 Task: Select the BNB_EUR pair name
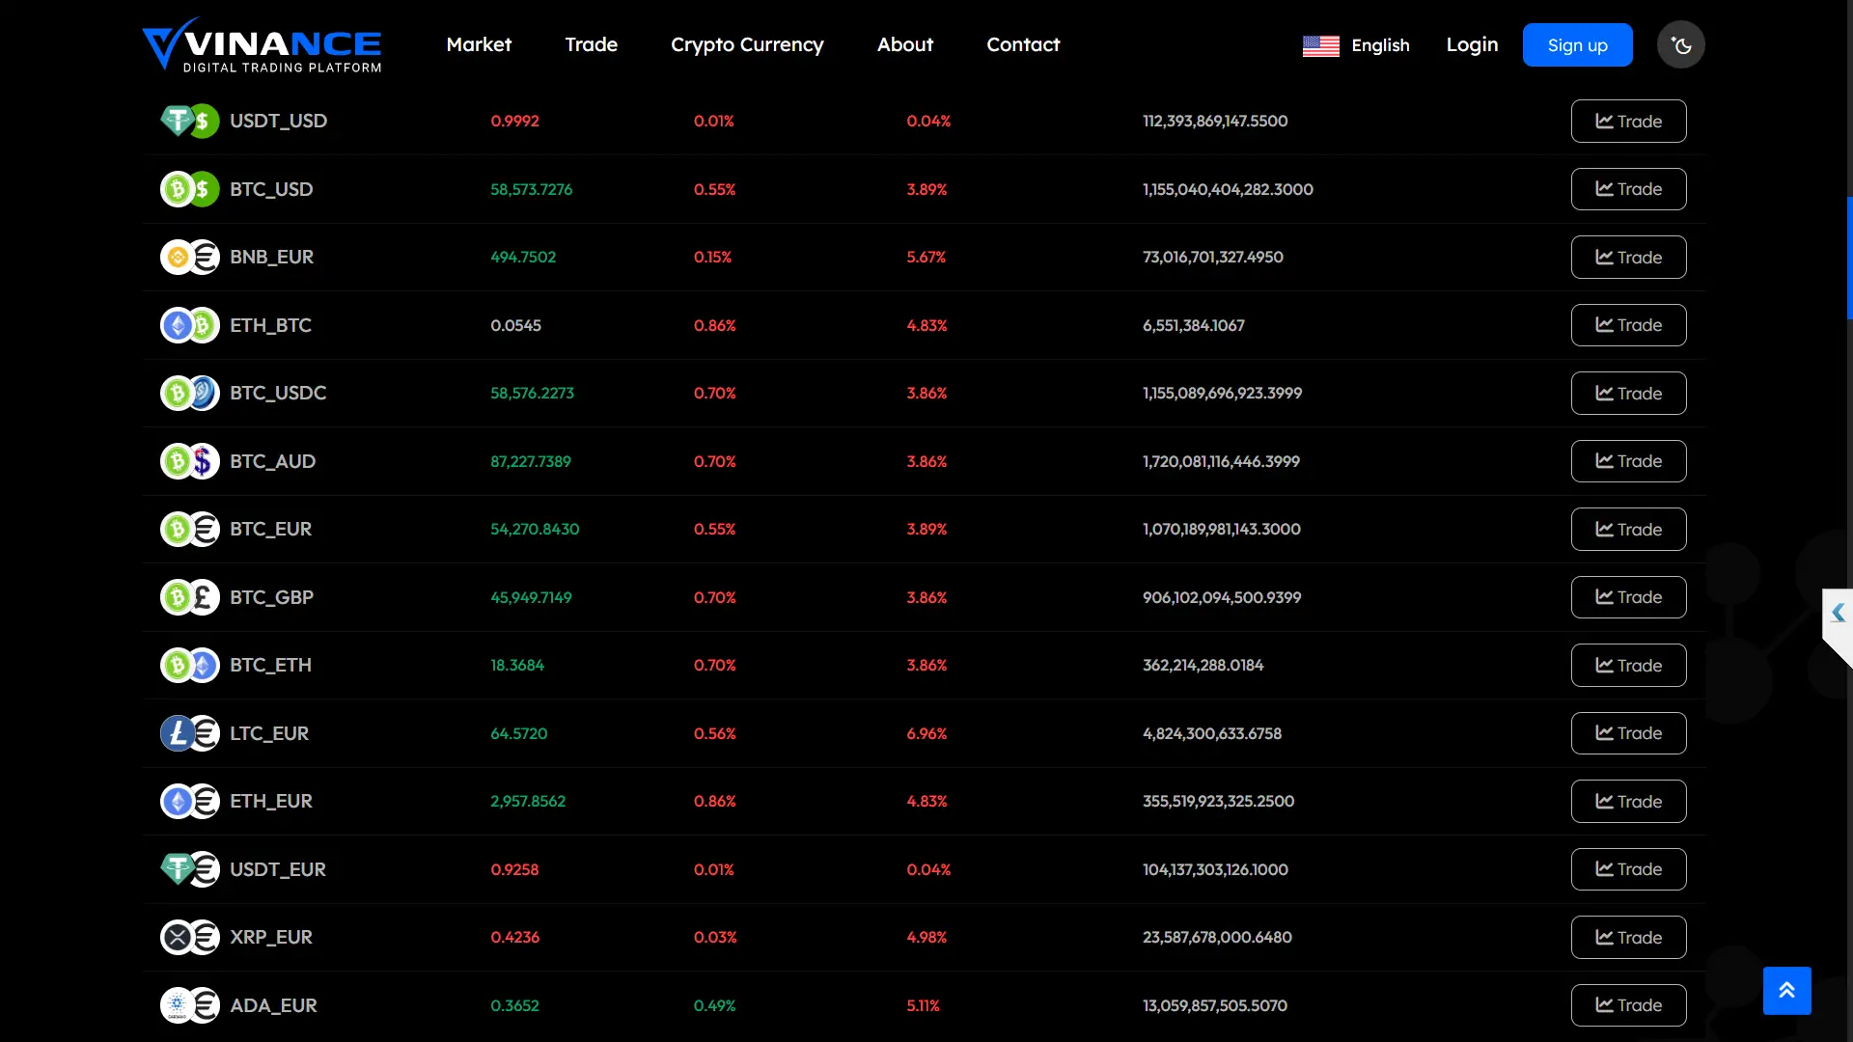[x=271, y=257]
